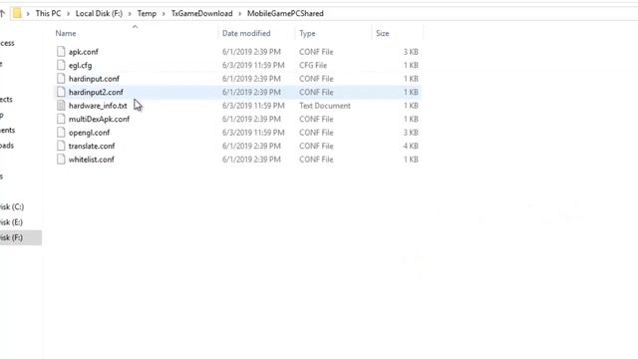638x359 pixels.
Task: Sort files by Type column header
Action: pyautogui.click(x=307, y=33)
